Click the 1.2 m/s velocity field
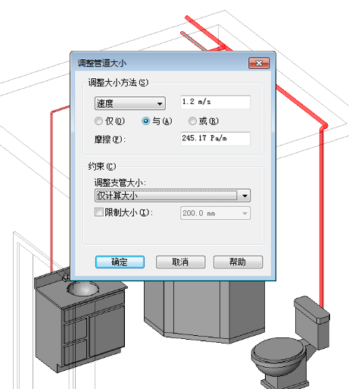Viewport: 349px width, 389px height. click(215, 102)
